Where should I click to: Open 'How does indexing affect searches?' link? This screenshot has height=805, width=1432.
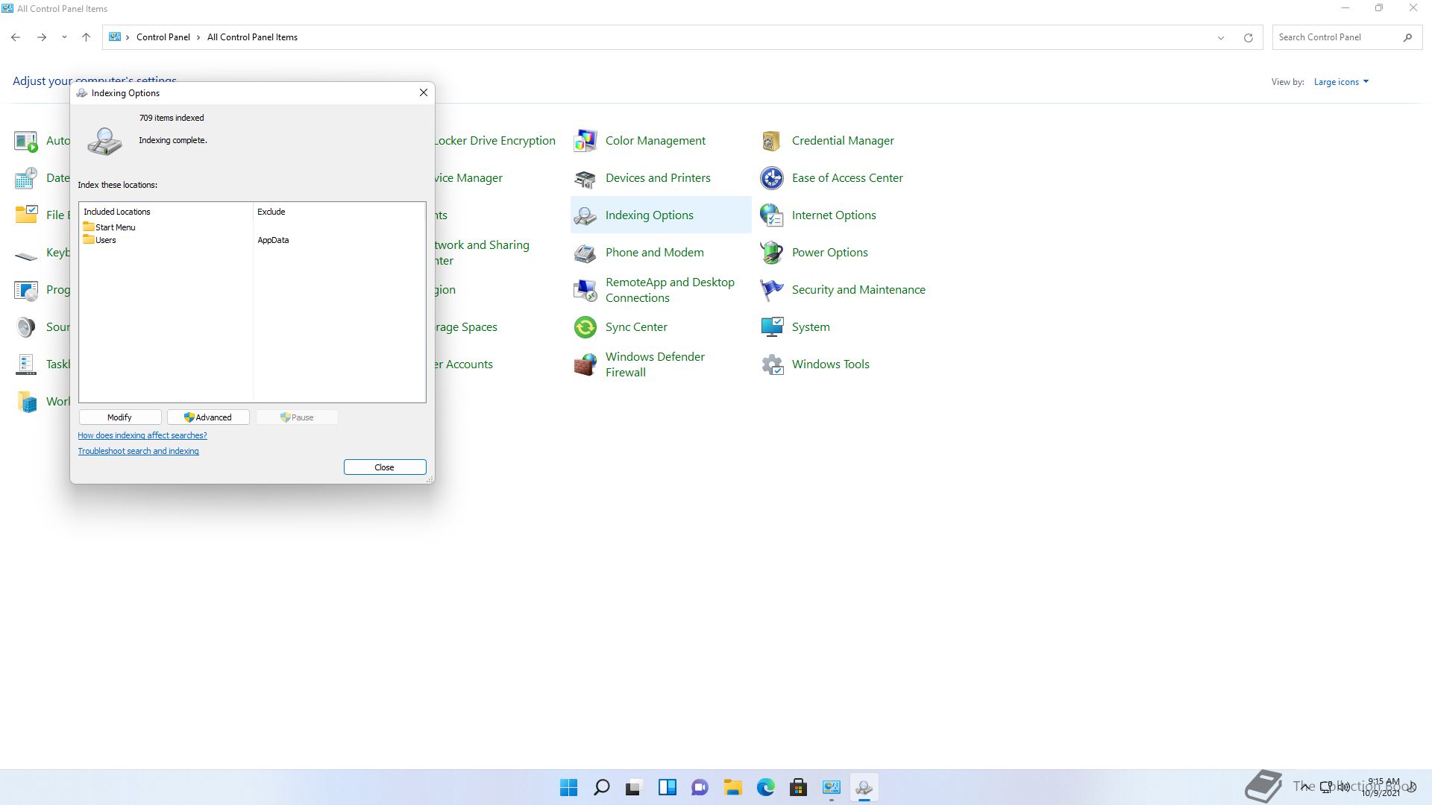coord(142,435)
